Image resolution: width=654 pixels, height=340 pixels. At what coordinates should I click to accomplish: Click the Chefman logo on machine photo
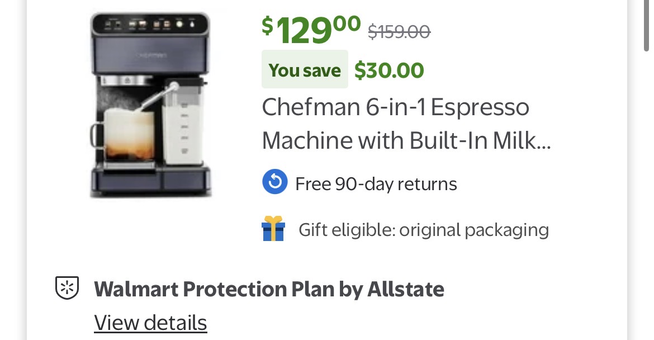150,55
